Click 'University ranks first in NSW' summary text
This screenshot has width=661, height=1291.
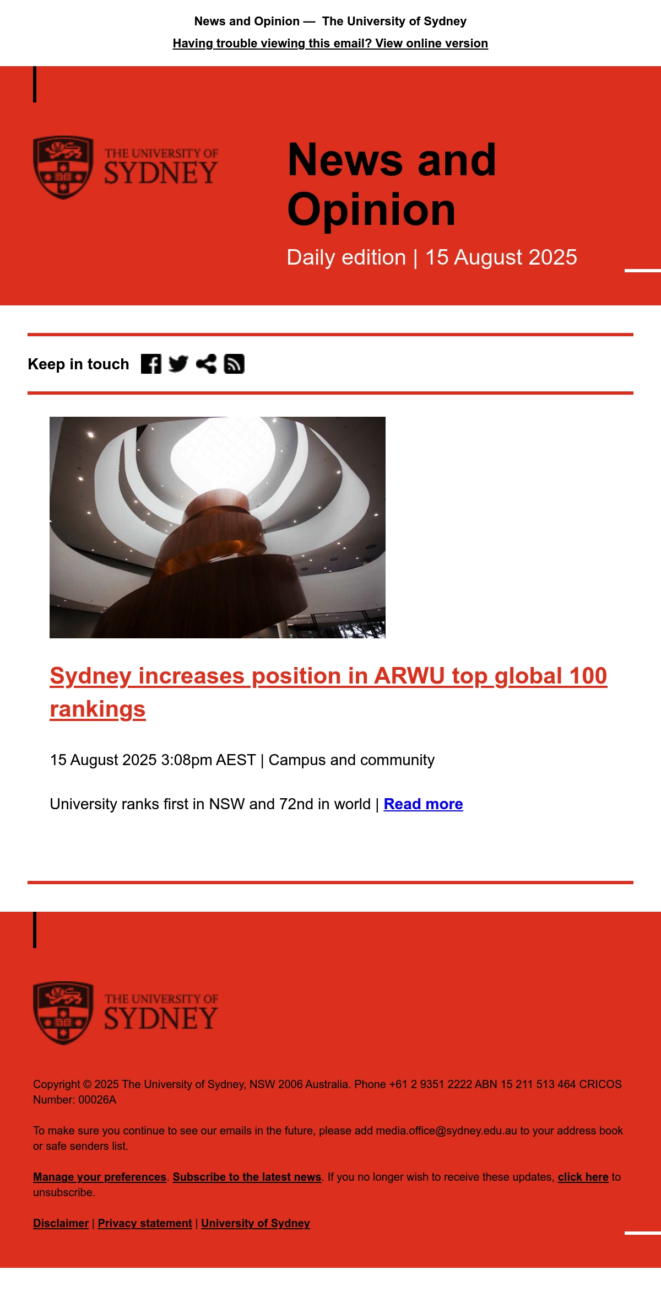point(210,804)
